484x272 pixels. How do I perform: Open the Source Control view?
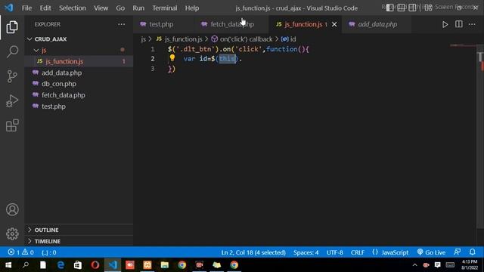click(x=12, y=76)
